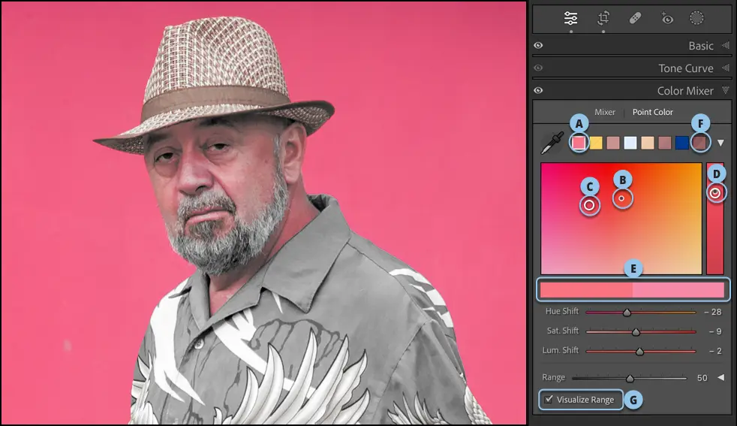This screenshot has width=737, height=426.
Task: Select the pink-red color swatch
Action: pyautogui.click(x=579, y=143)
